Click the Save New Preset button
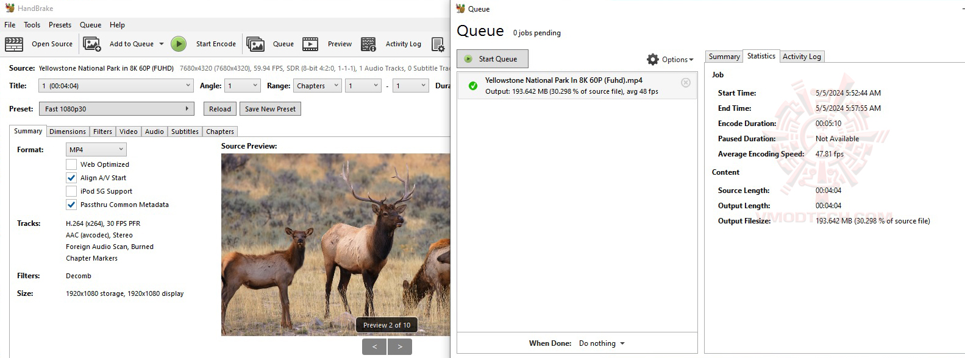 pyautogui.click(x=270, y=109)
